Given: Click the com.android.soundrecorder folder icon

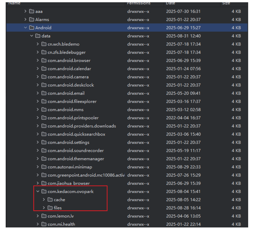Looking at the screenshot, I should [44, 151].
